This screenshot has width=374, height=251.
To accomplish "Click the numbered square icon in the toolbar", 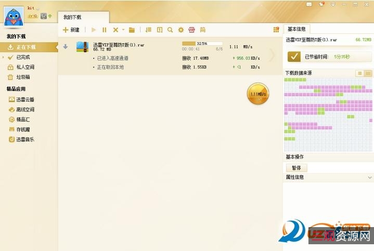I will click(160, 30).
